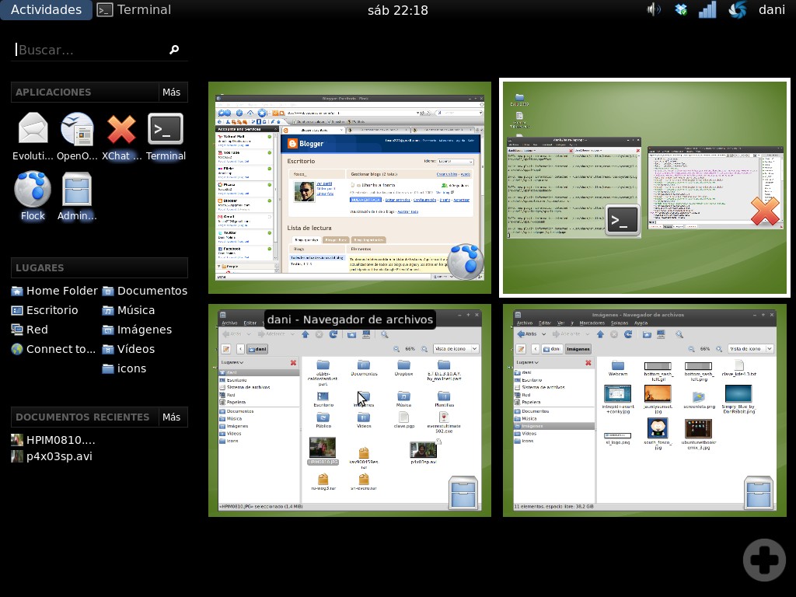Open the Red network place

36,329
